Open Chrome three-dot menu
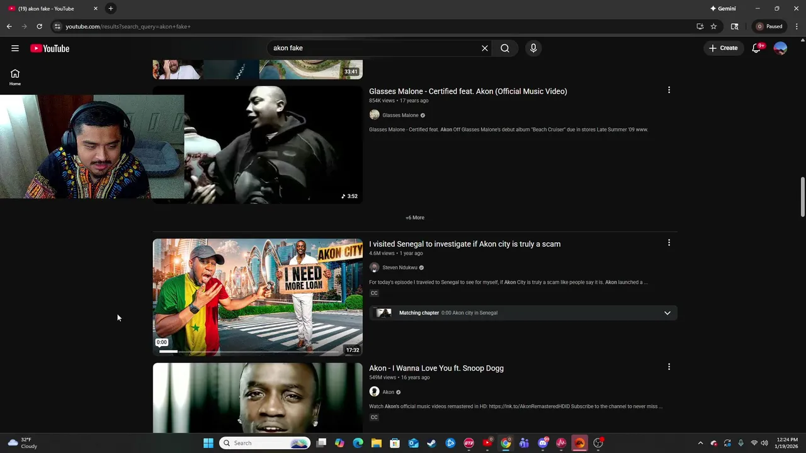Screen dimensions: 806x453 [x=797, y=26]
